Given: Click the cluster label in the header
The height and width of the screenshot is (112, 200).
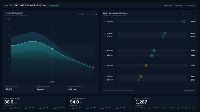Looking at the screenshot, I should point(178,5).
